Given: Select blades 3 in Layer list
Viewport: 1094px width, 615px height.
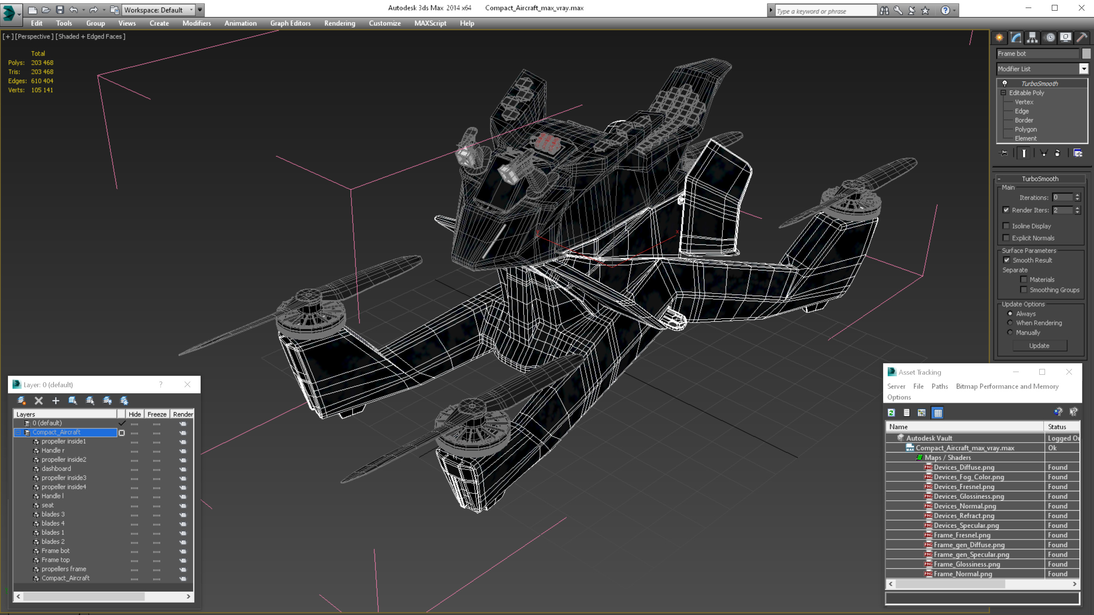Looking at the screenshot, I should (53, 514).
